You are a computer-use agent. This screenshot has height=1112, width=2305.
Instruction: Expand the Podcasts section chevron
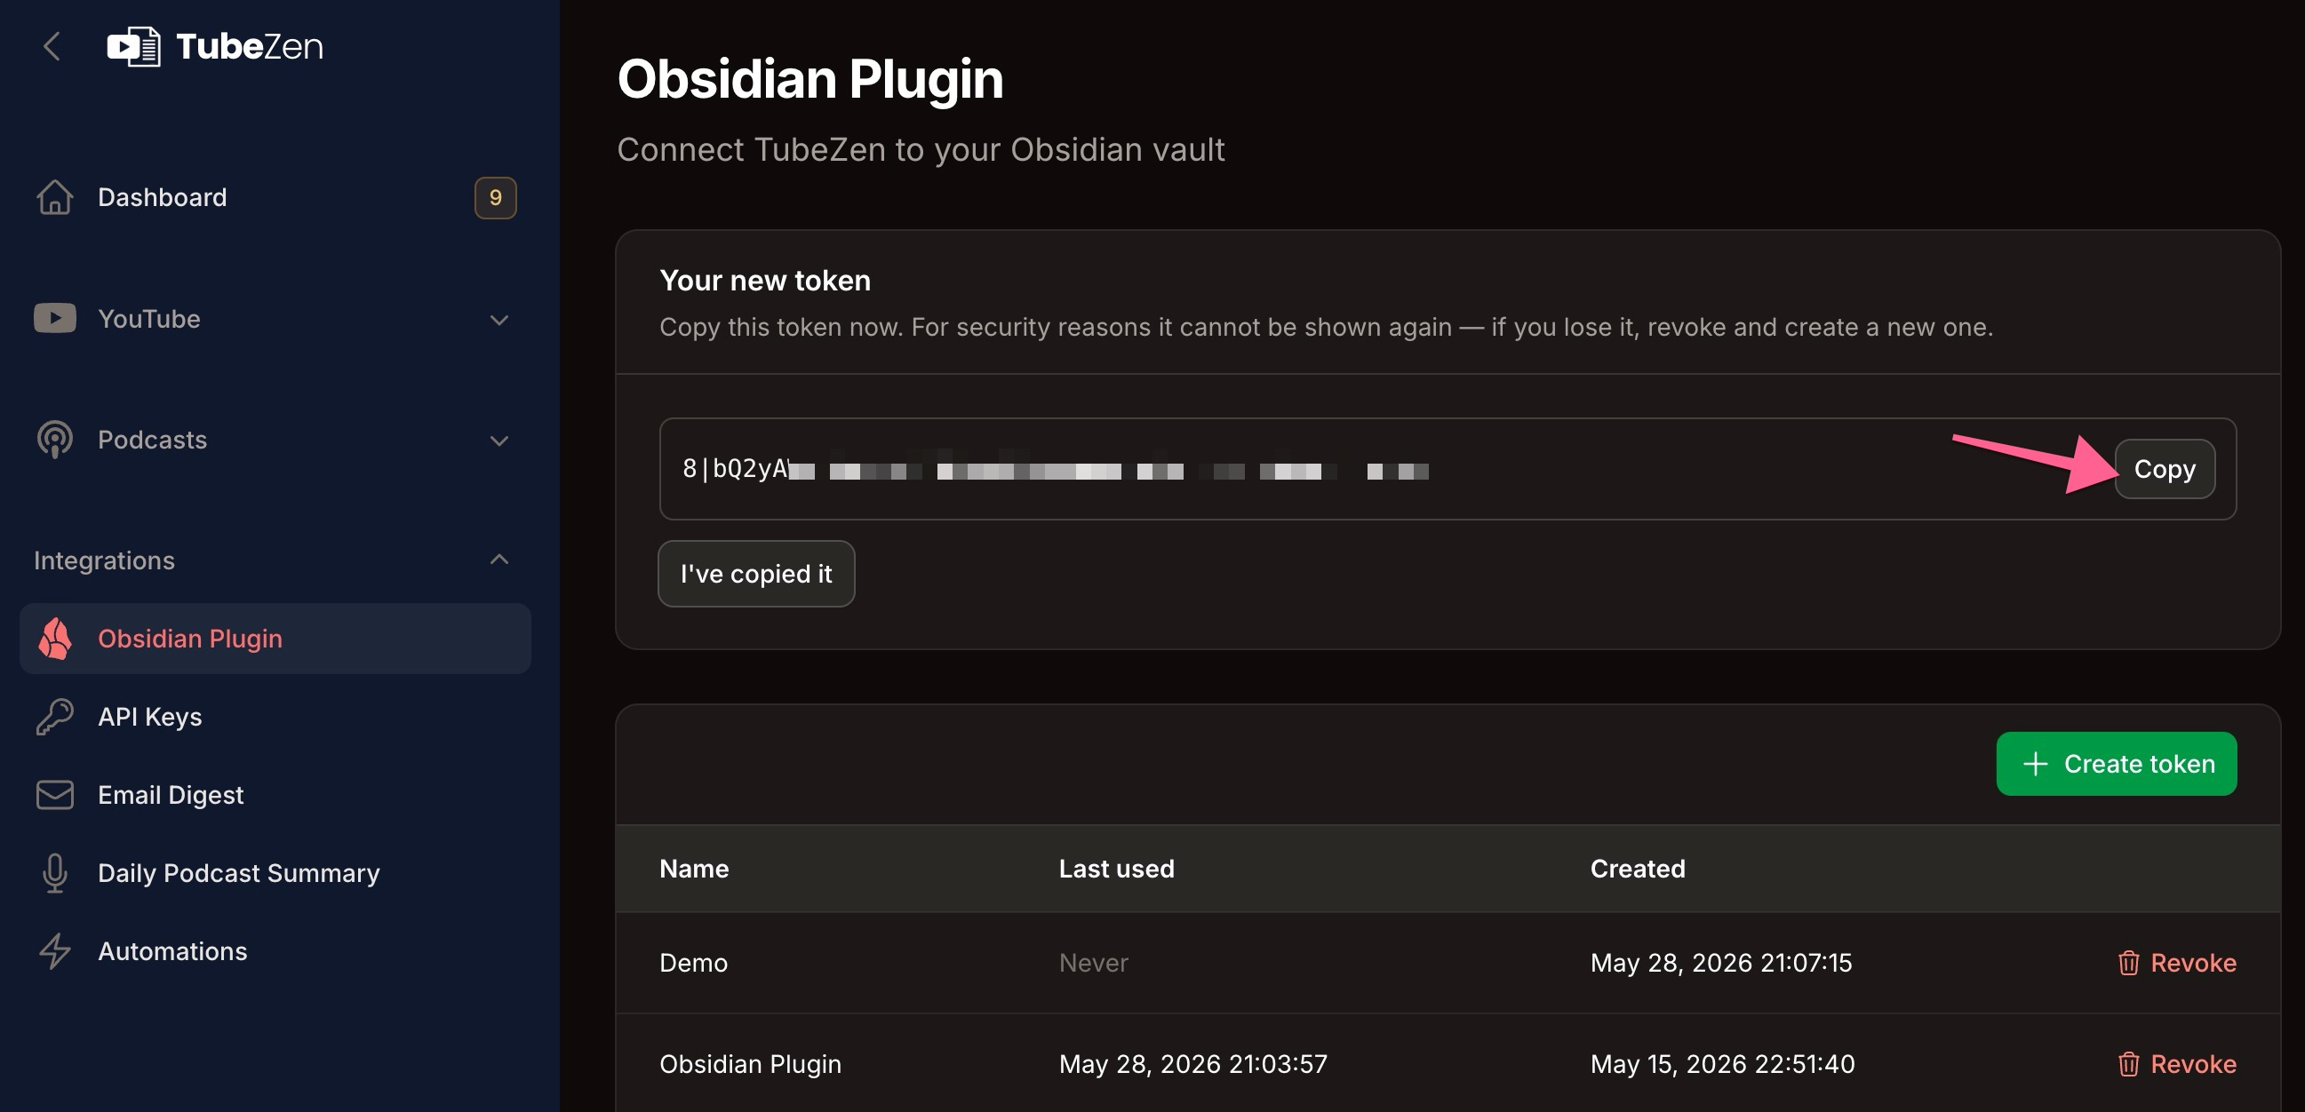click(499, 441)
